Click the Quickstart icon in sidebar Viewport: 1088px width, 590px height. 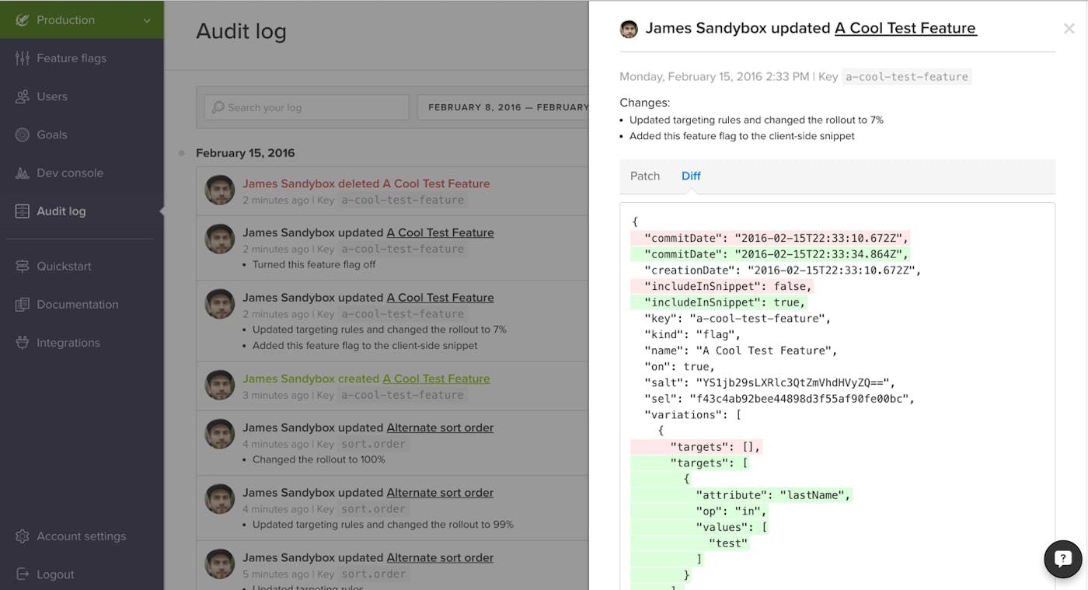tap(23, 266)
